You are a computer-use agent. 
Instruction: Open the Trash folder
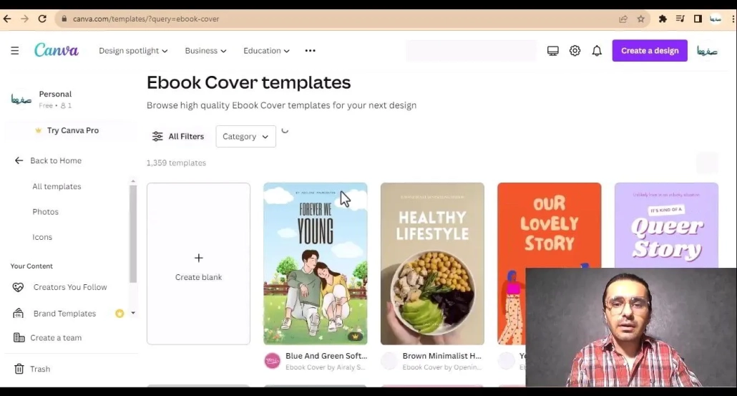click(39, 369)
